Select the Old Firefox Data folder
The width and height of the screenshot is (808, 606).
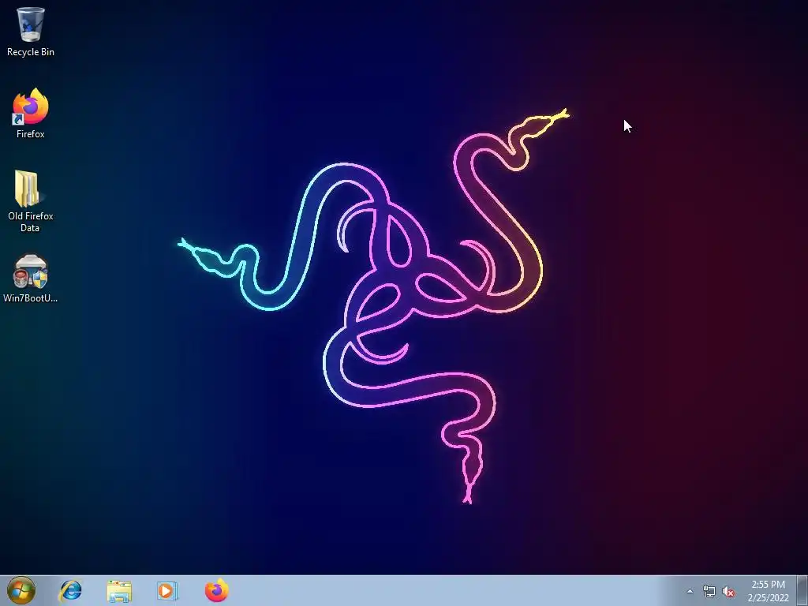point(31,201)
